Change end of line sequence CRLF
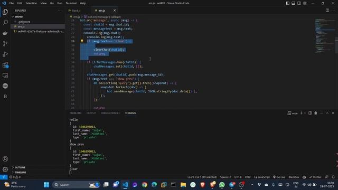 click(x=248, y=177)
